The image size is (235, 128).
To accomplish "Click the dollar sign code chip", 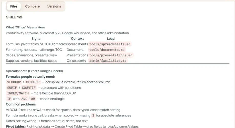I will click(93, 116).
